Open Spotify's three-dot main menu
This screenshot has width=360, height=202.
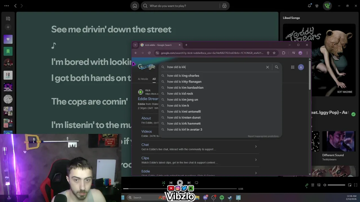tap(6, 6)
